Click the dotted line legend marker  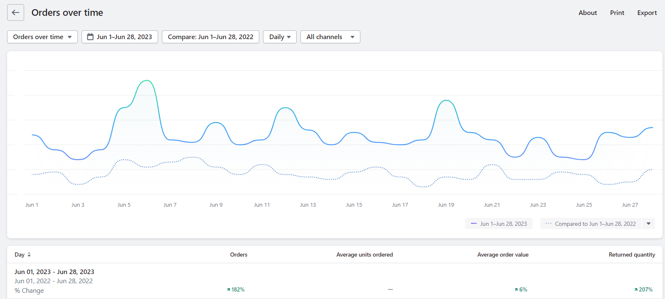548,224
